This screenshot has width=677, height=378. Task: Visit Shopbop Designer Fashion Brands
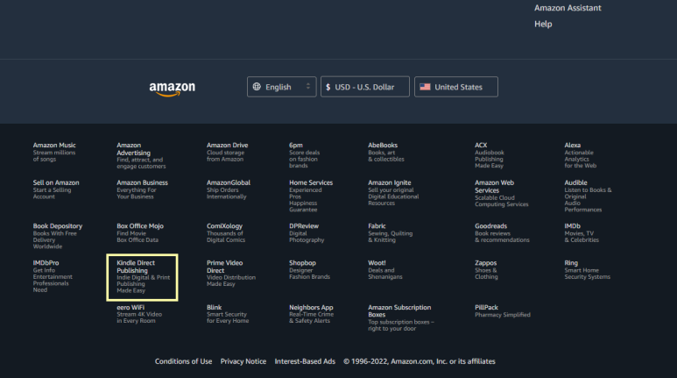pos(309,269)
